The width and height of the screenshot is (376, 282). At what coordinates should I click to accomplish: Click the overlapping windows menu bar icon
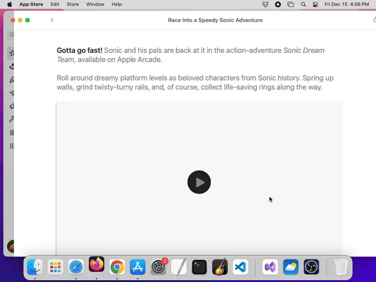click(x=291, y=4)
